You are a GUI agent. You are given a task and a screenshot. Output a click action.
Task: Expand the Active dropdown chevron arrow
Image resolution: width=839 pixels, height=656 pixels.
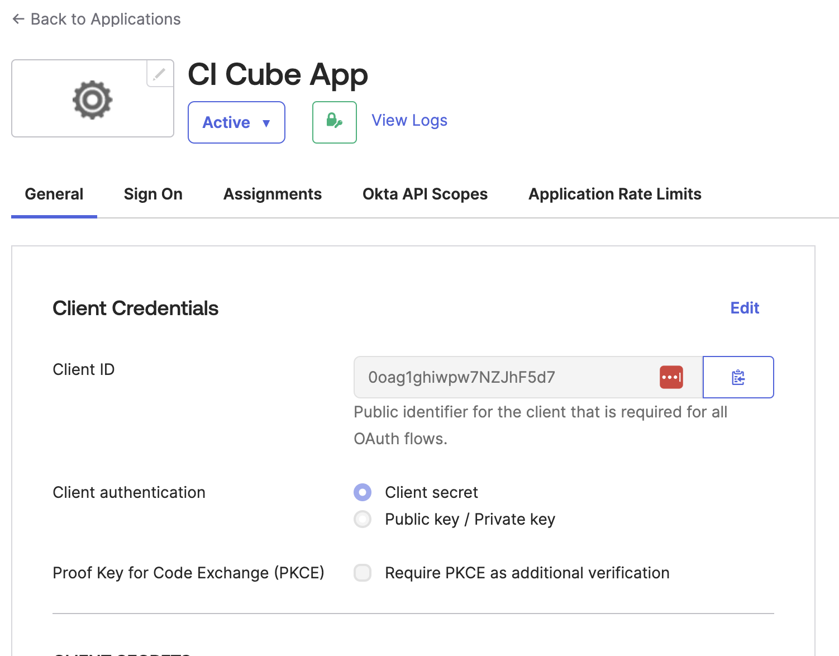click(x=267, y=123)
